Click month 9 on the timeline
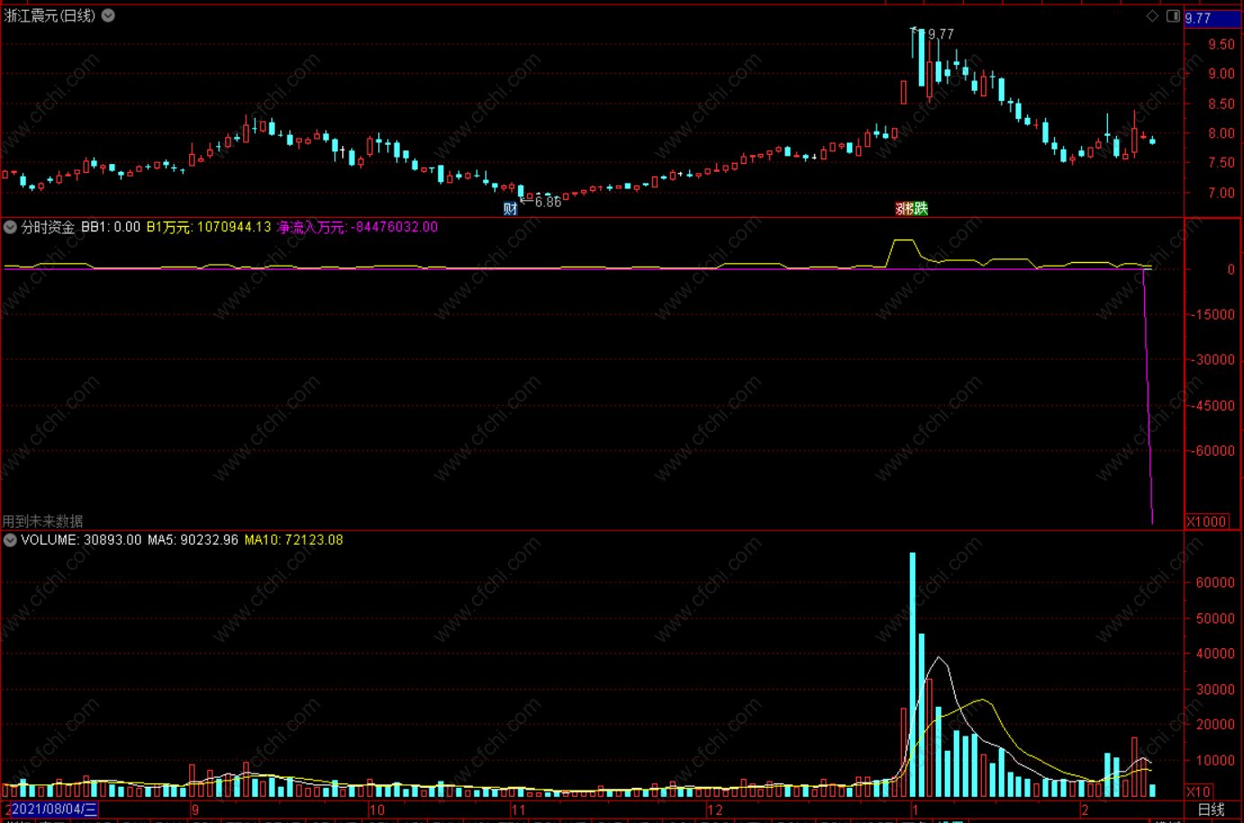Viewport: 1244px width, 823px height. (x=195, y=809)
